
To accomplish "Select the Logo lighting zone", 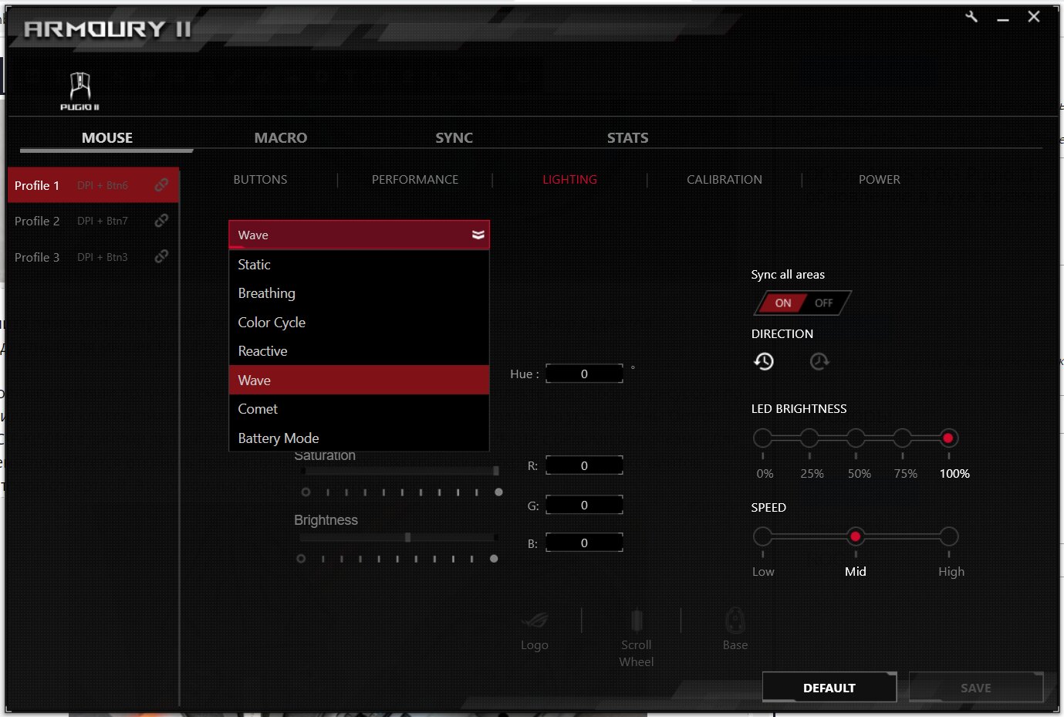I will click(535, 631).
